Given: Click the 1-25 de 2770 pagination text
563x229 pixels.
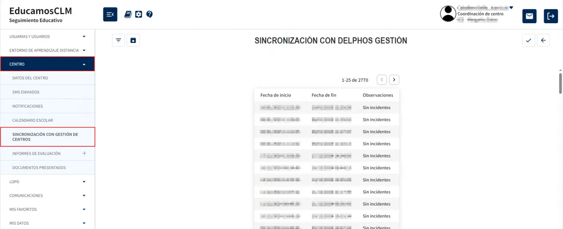Looking at the screenshot, I should click(355, 80).
